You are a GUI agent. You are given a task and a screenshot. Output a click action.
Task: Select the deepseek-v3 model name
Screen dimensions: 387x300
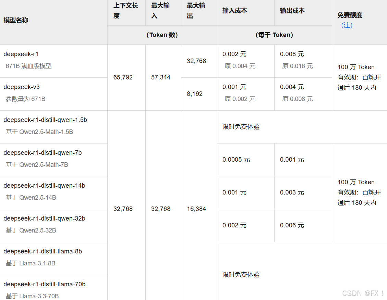tap(22, 87)
